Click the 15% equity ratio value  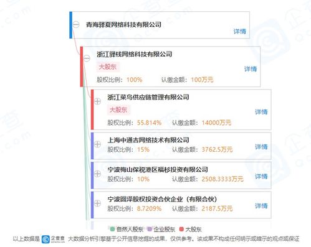(x=143, y=150)
